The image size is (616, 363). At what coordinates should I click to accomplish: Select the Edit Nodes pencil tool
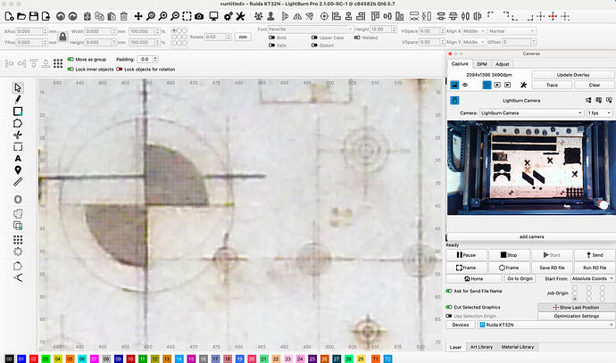point(18,99)
